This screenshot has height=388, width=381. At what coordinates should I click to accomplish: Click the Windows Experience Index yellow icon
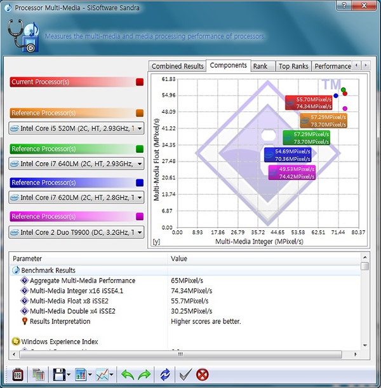click(16, 342)
